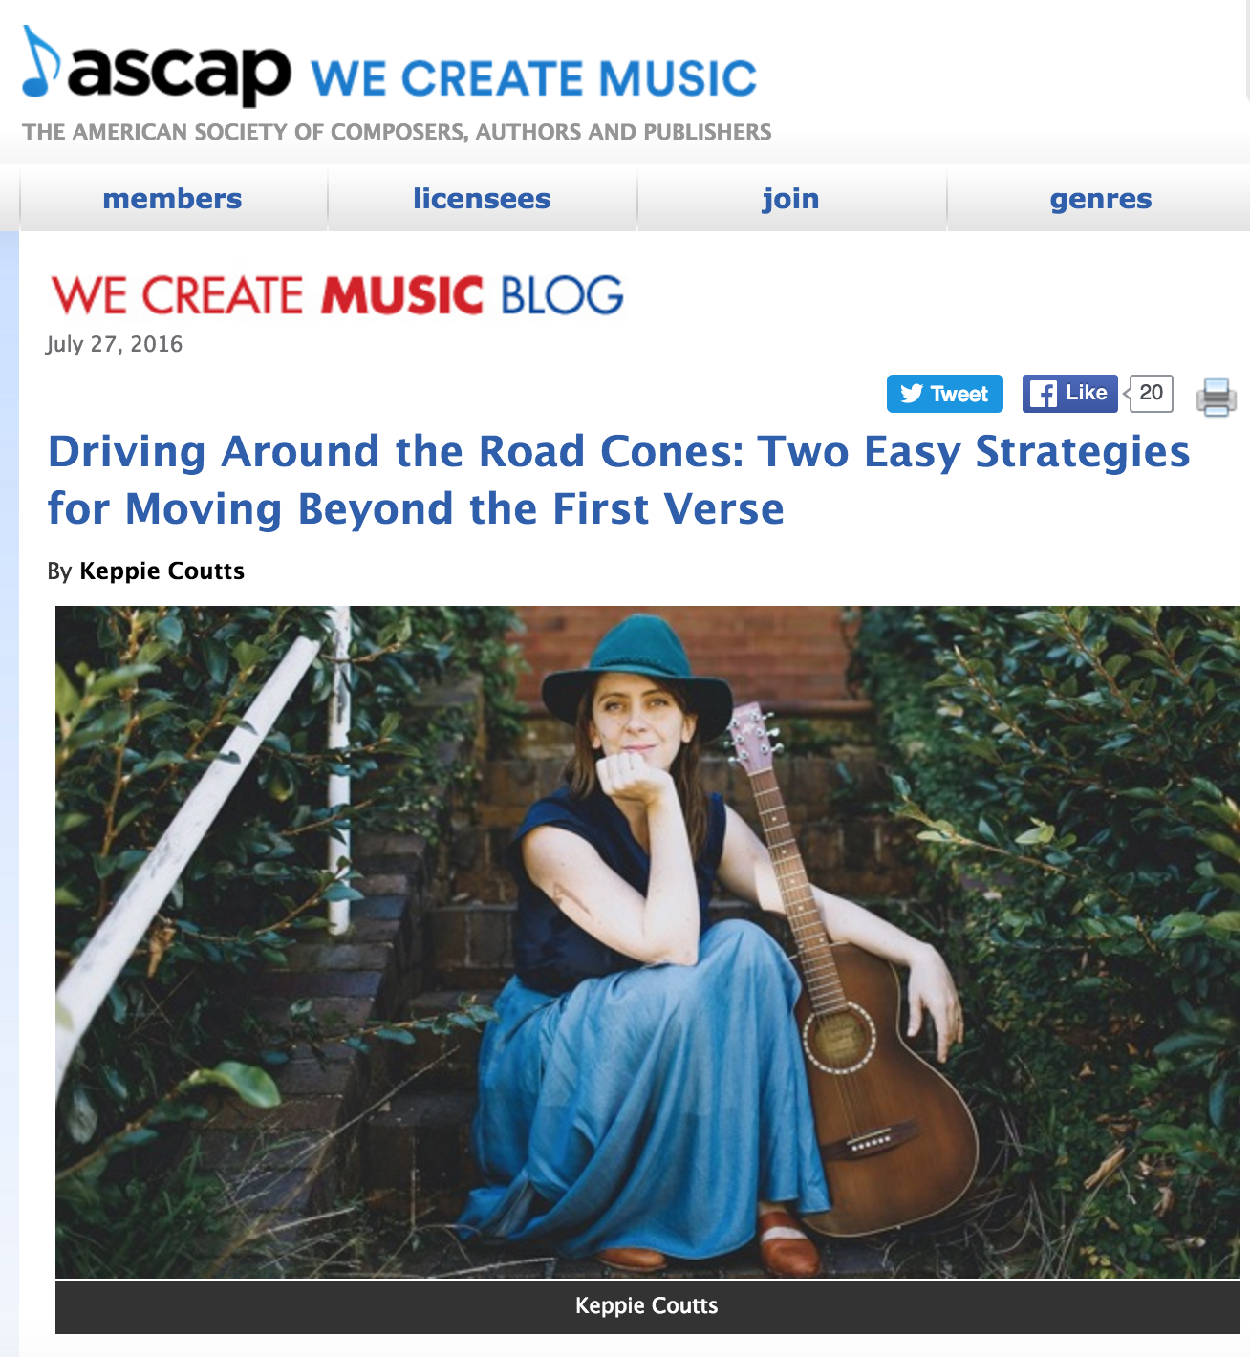Click the author name Keppie Coutts in the byline
This screenshot has height=1357, width=1250.
tap(162, 571)
